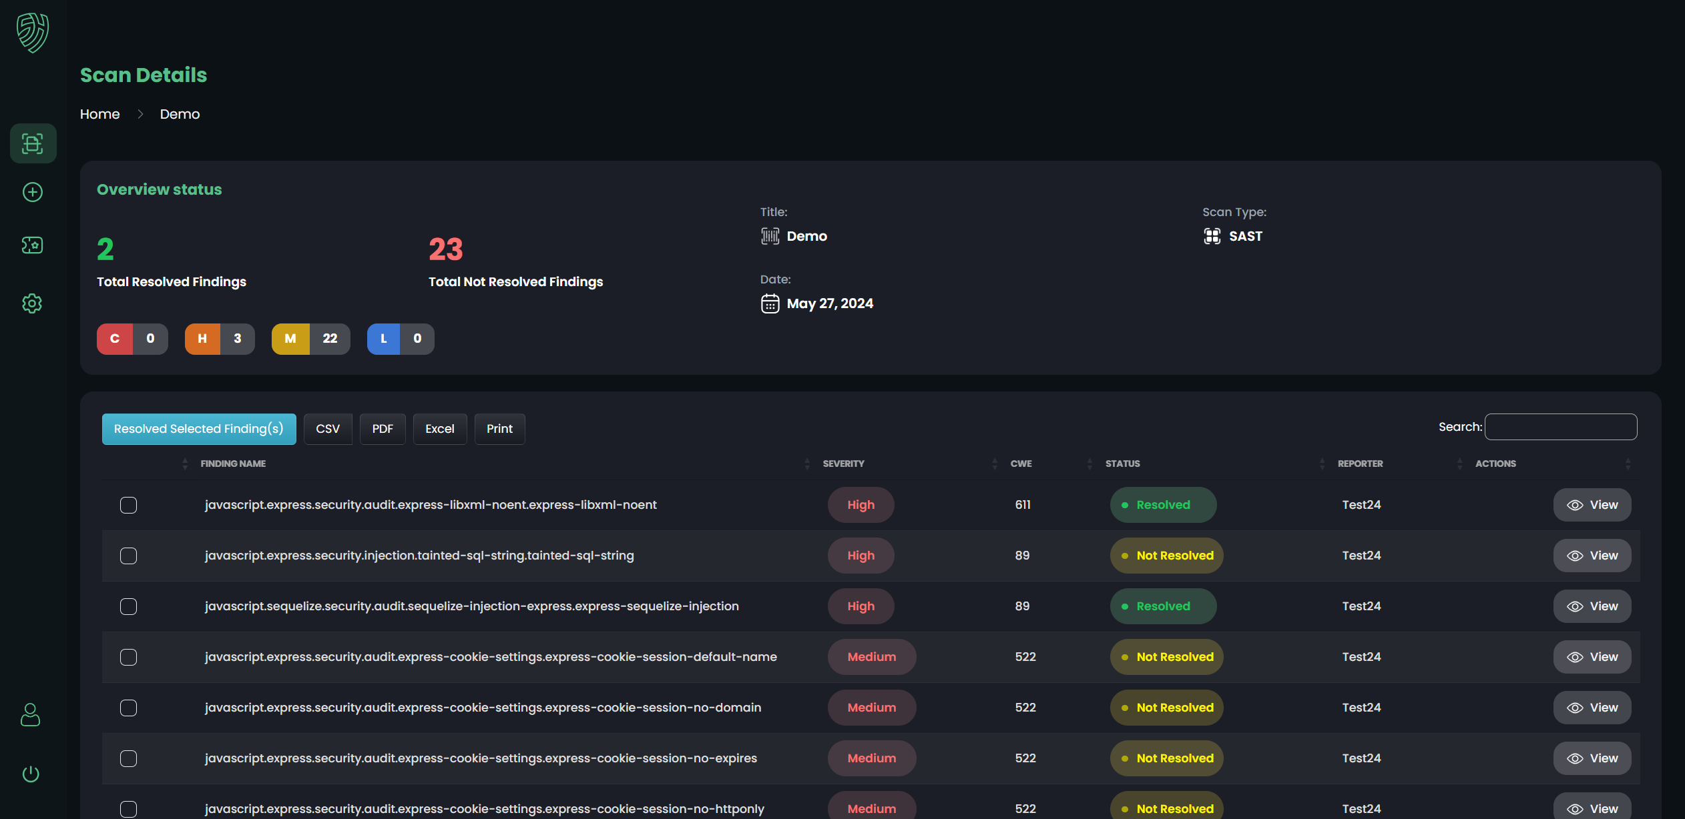Sort by the Finding Name column
Screen dimensions: 1685x819
tap(233, 464)
